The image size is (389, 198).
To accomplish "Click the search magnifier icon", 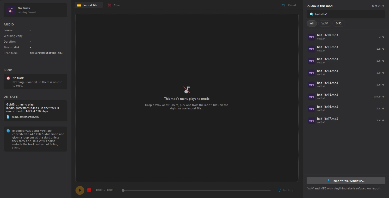I will [x=311, y=14].
